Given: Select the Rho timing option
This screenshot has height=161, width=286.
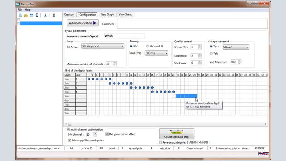Looking at the screenshot, I should (131, 46).
